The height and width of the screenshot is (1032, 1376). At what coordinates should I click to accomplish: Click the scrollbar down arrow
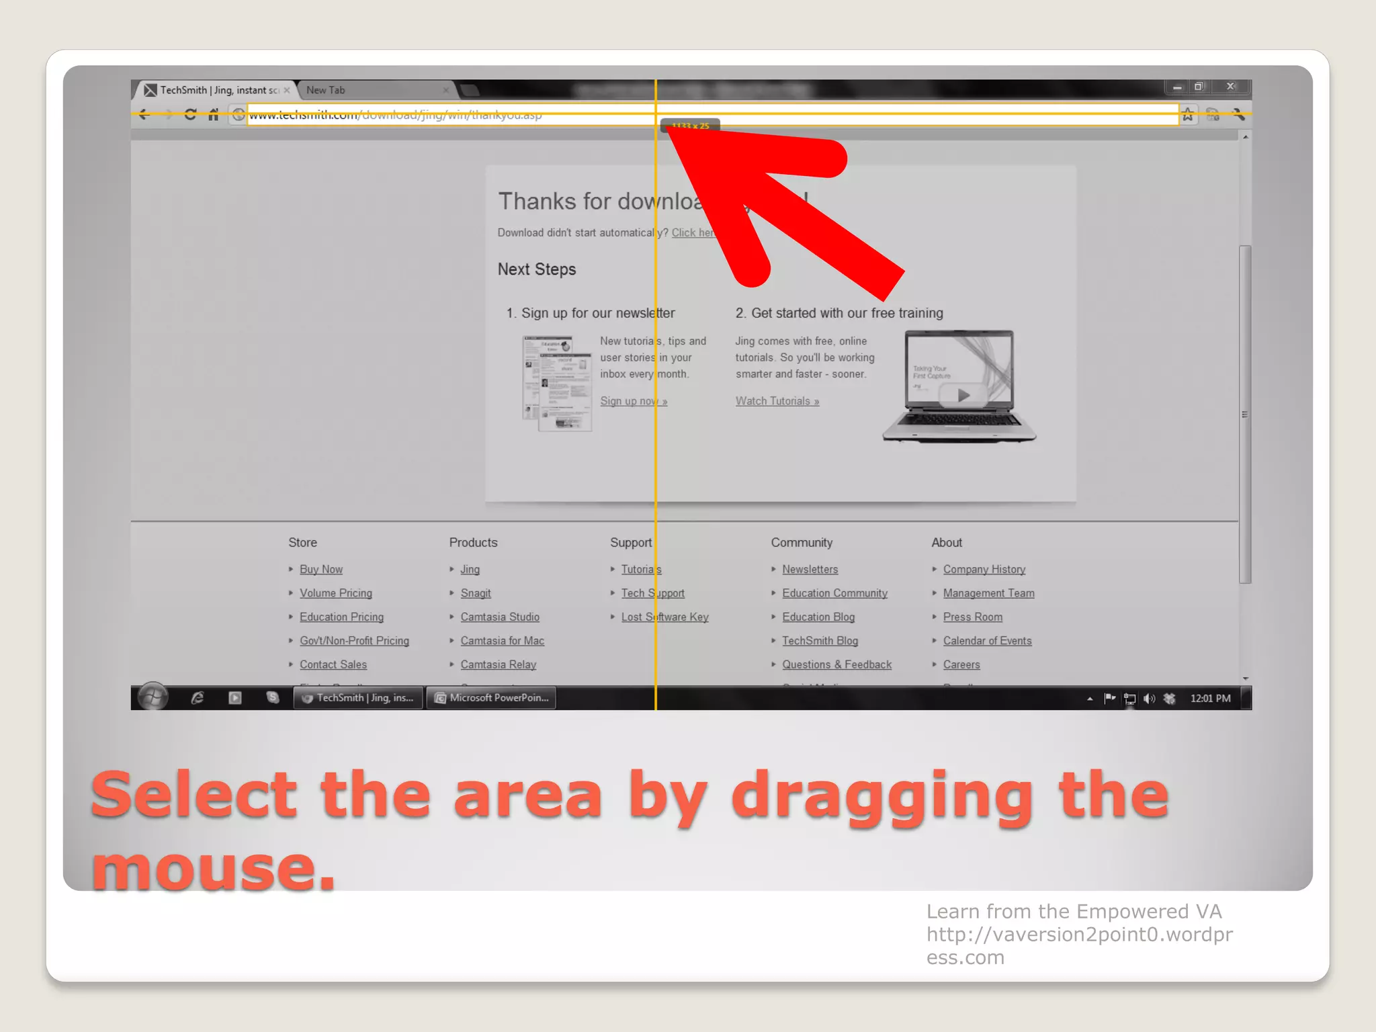tap(1246, 679)
